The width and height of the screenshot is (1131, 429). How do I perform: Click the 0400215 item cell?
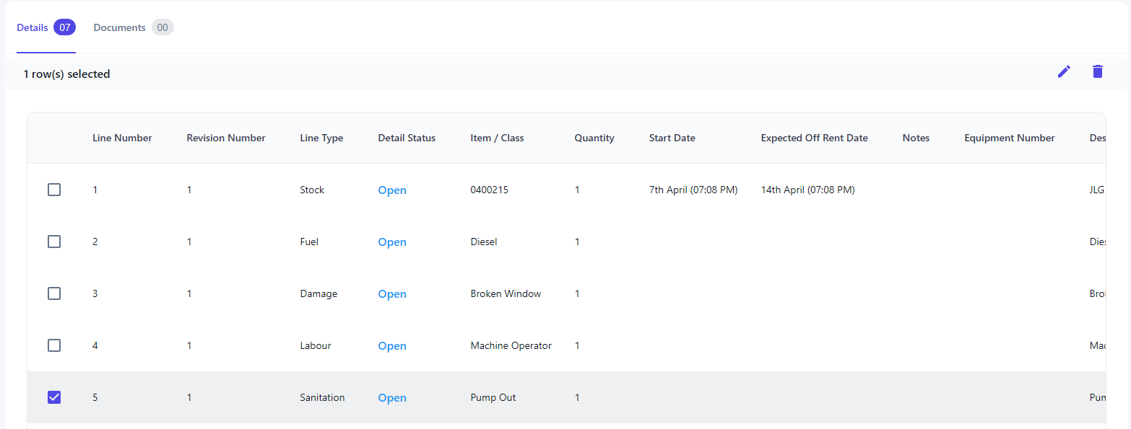click(489, 190)
